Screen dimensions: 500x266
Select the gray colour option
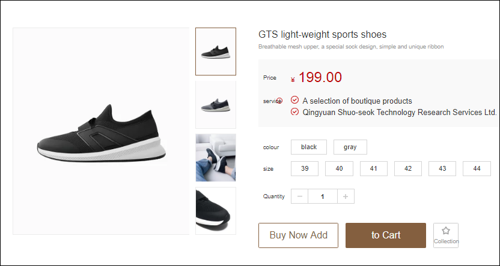coord(350,147)
